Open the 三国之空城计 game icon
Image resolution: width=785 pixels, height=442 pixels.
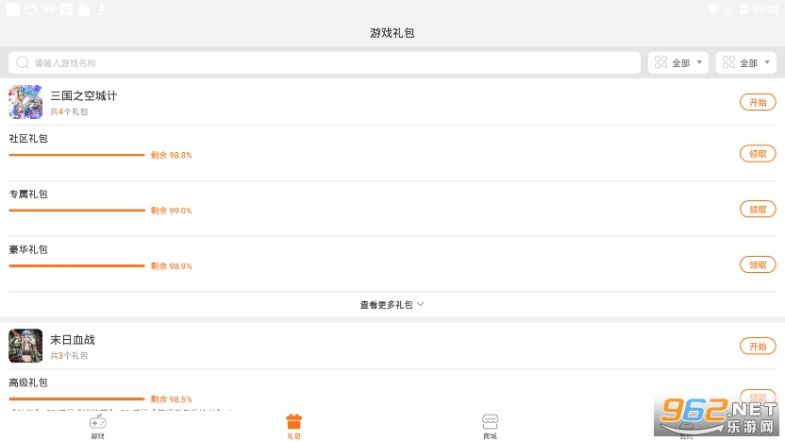point(25,102)
